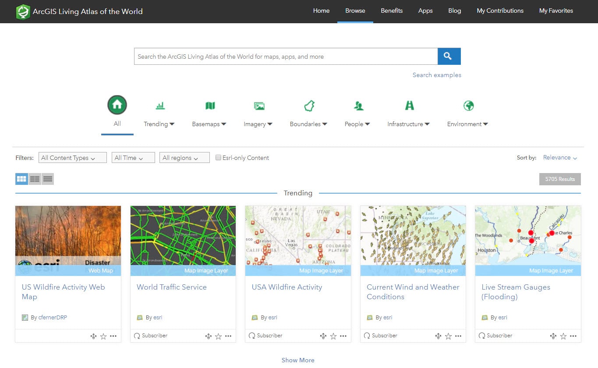This screenshot has width=598, height=368.
Task: Open more options for Live Stream Gauges
Action: pyautogui.click(x=573, y=336)
